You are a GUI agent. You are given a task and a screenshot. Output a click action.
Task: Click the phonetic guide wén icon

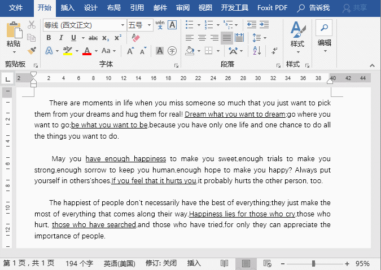(x=160, y=25)
